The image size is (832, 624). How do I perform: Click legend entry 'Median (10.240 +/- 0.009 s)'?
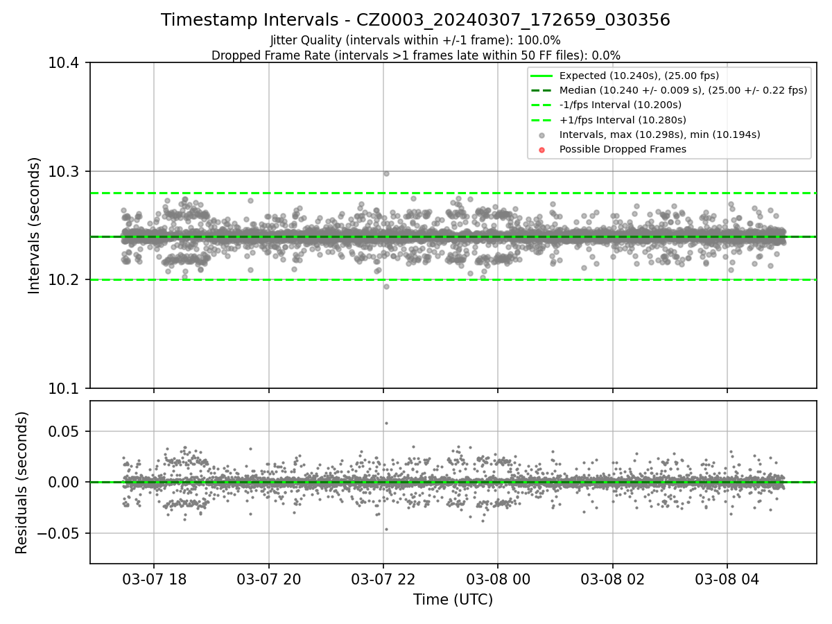click(x=683, y=90)
